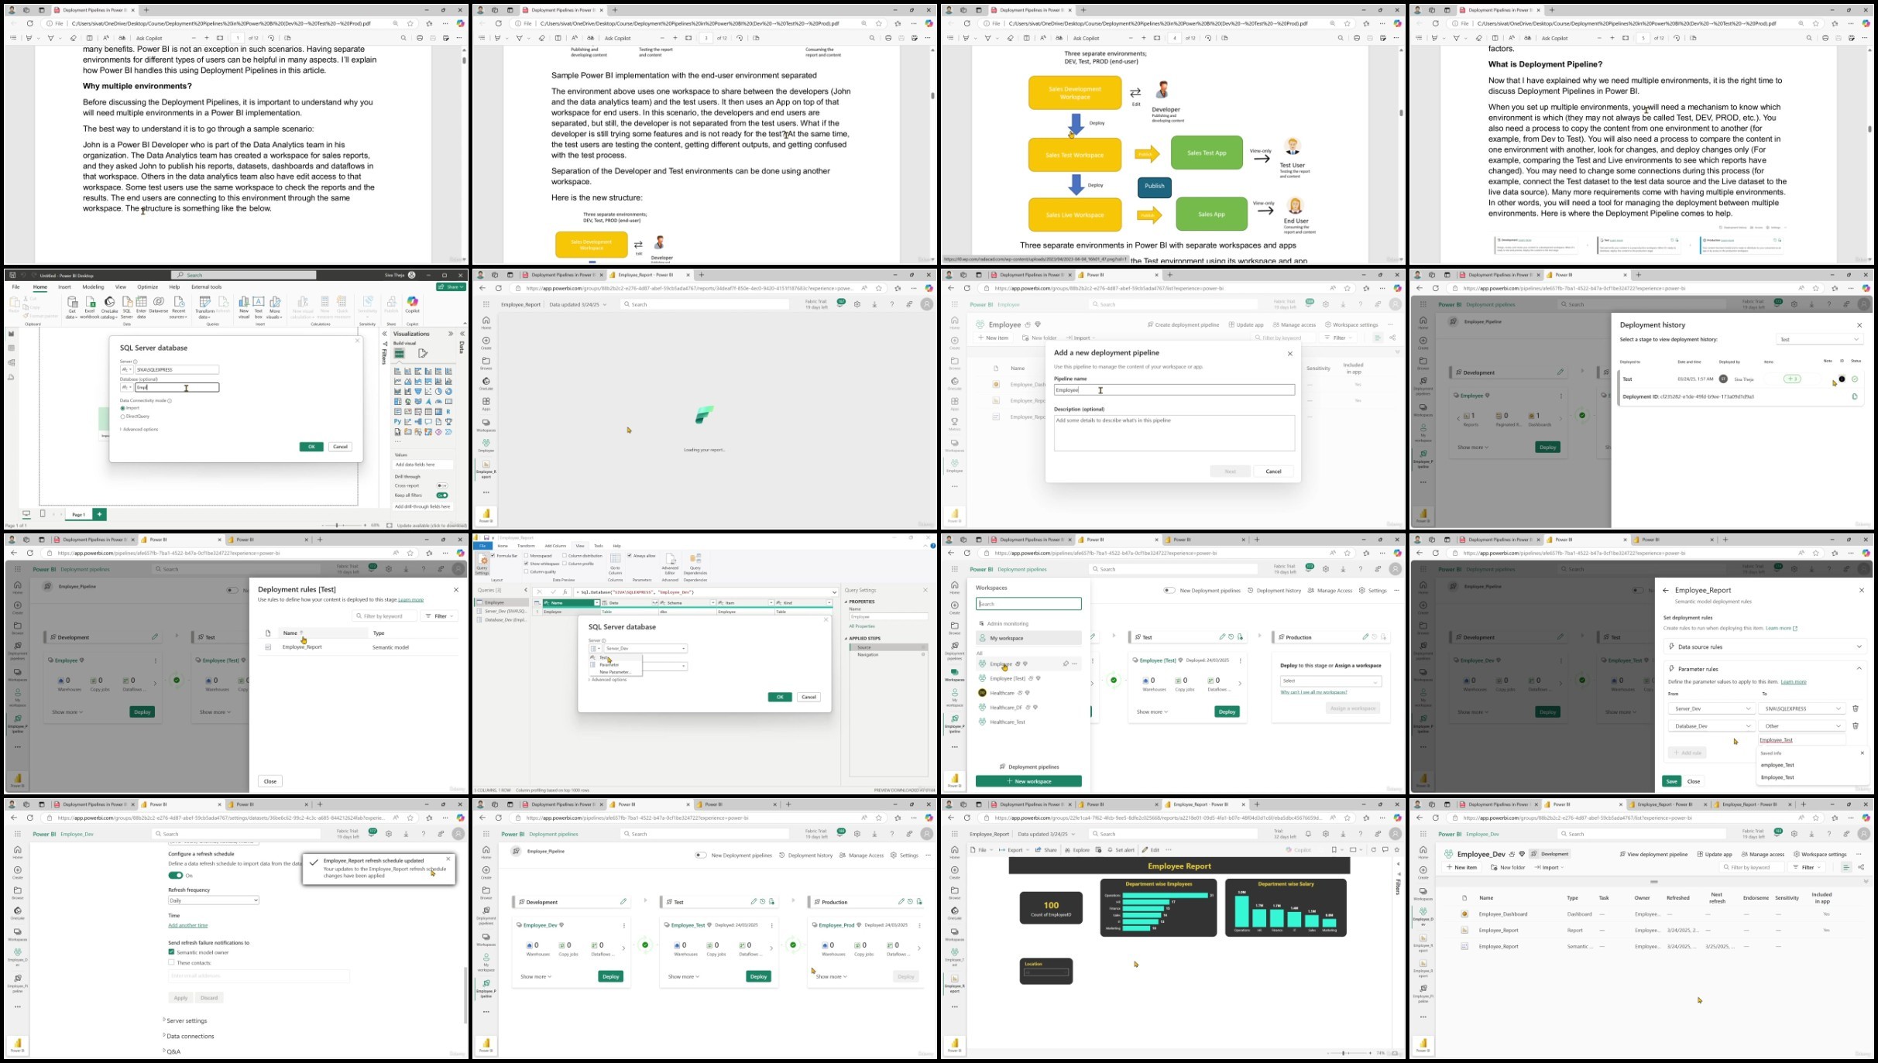
Task: Close the Saved info suggestions popup
Action: (1862, 753)
